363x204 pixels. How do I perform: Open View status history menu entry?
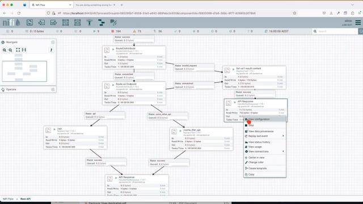(265, 142)
